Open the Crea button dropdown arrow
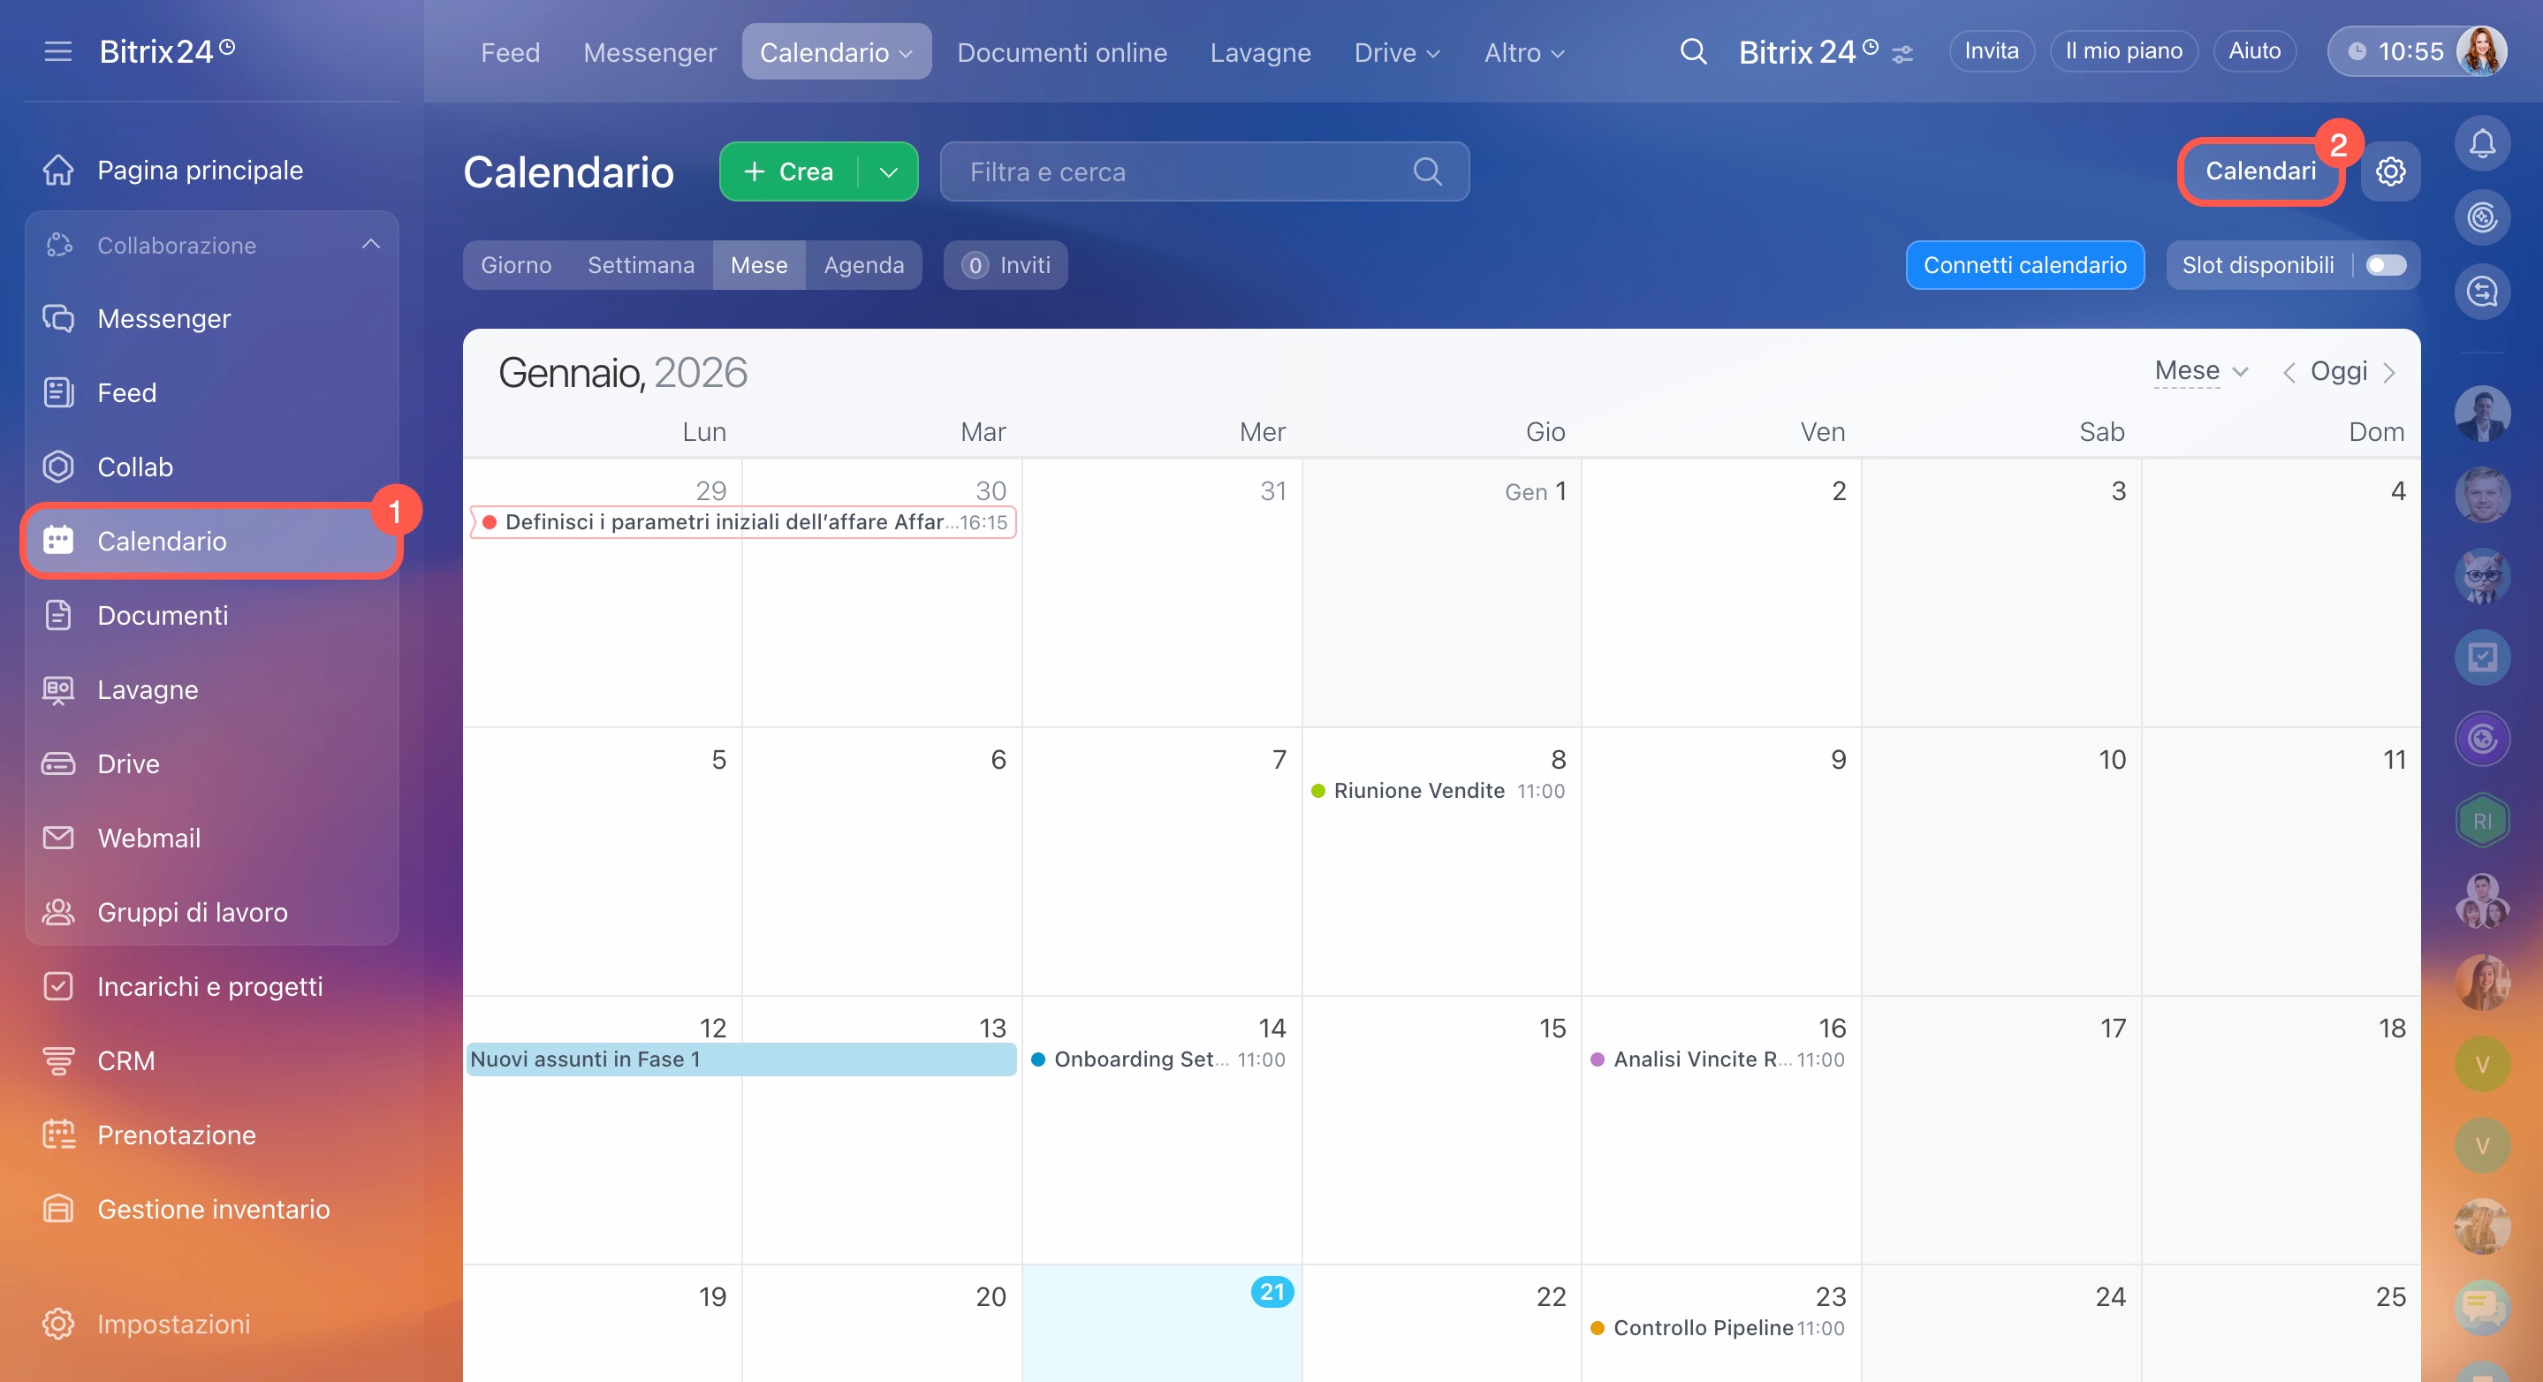The image size is (2543, 1382). pos(889,171)
